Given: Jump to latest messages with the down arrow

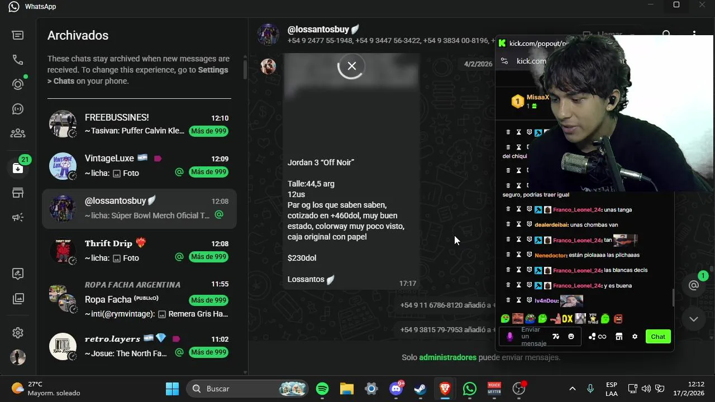Looking at the screenshot, I should point(694,319).
